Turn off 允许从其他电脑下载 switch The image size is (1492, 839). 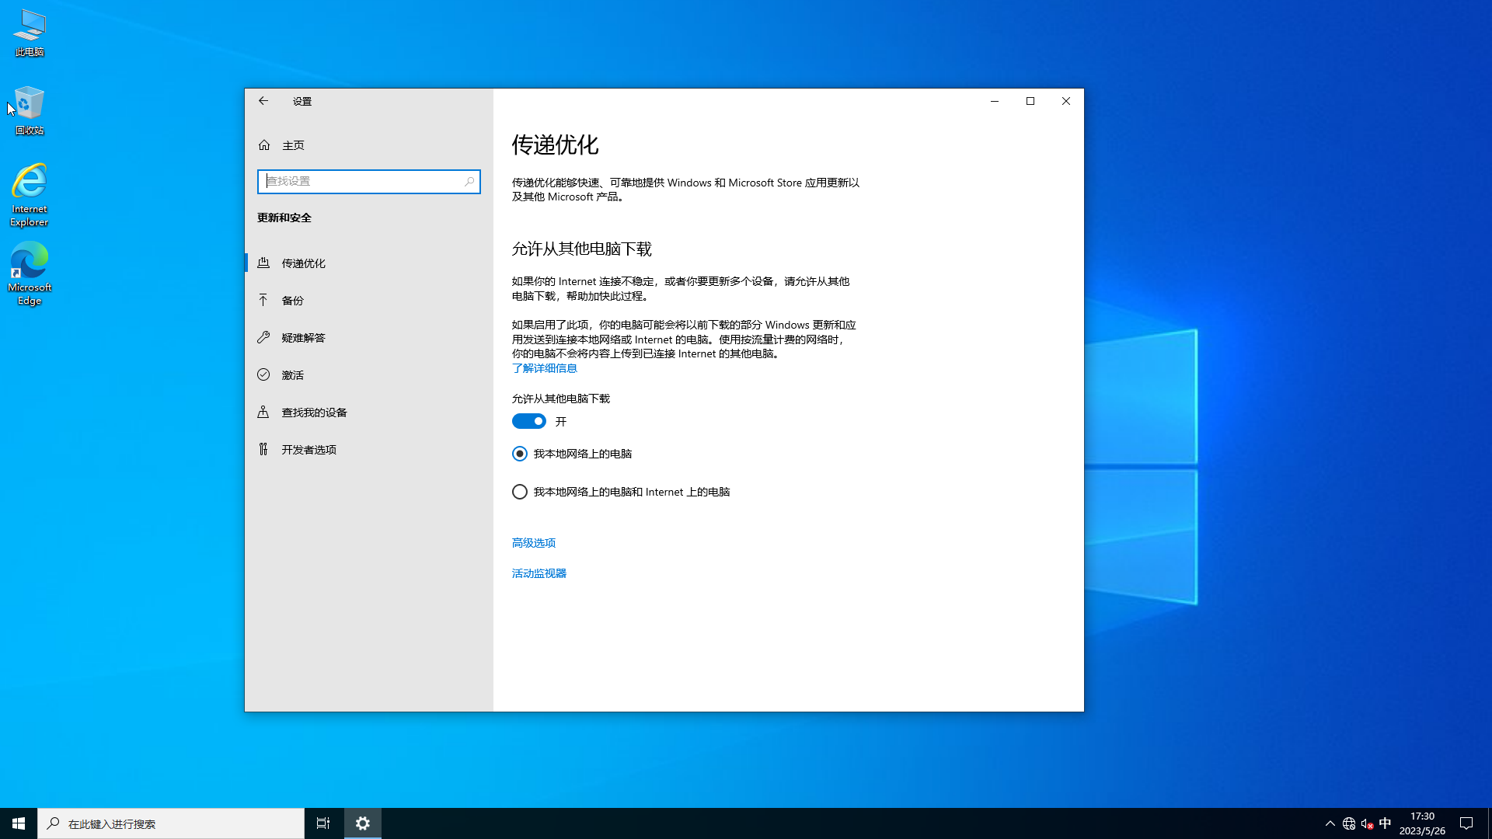point(529,421)
